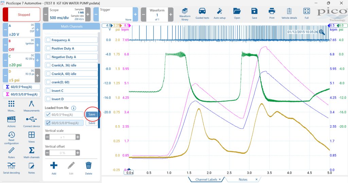
Task: Launch Guided tests
Action: click(x=202, y=14)
